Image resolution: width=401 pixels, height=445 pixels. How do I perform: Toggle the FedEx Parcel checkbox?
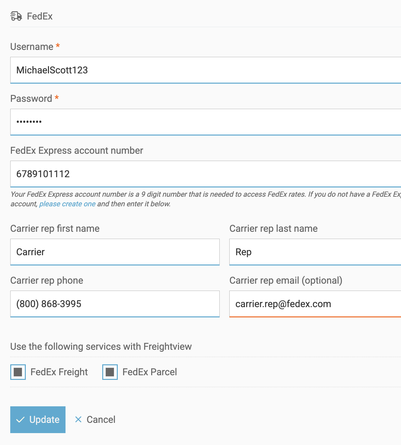pyautogui.click(x=110, y=372)
